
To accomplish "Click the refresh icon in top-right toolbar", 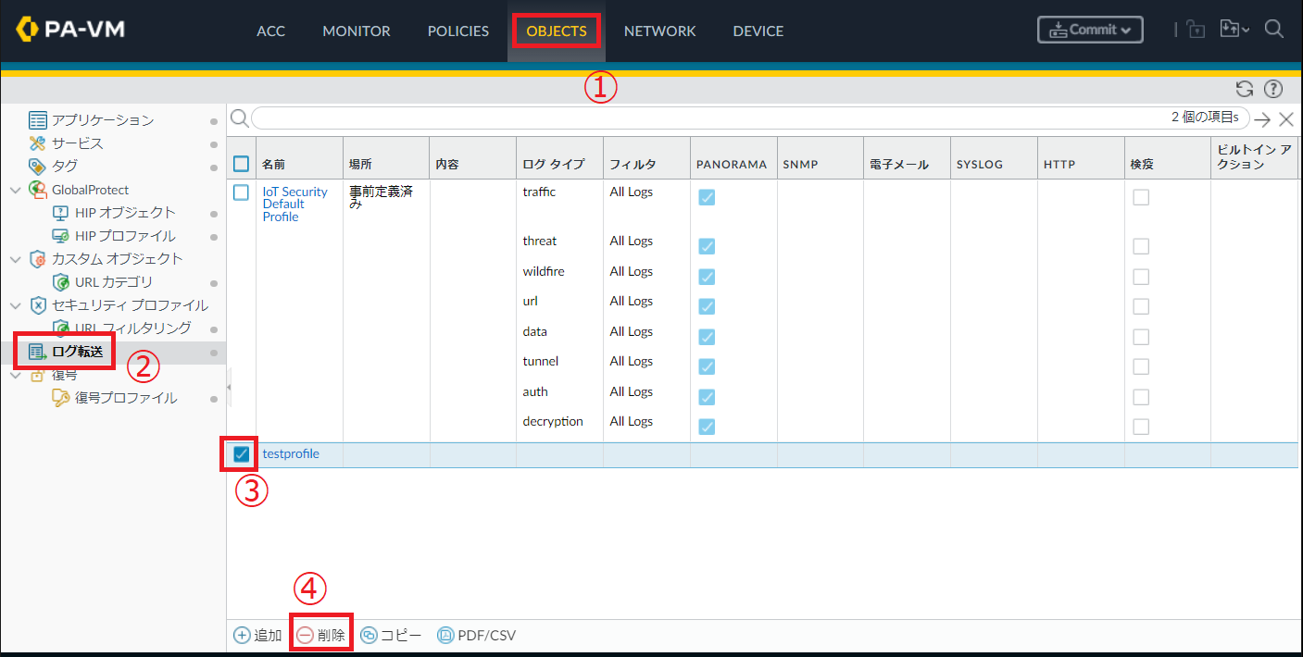I will 1245,89.
